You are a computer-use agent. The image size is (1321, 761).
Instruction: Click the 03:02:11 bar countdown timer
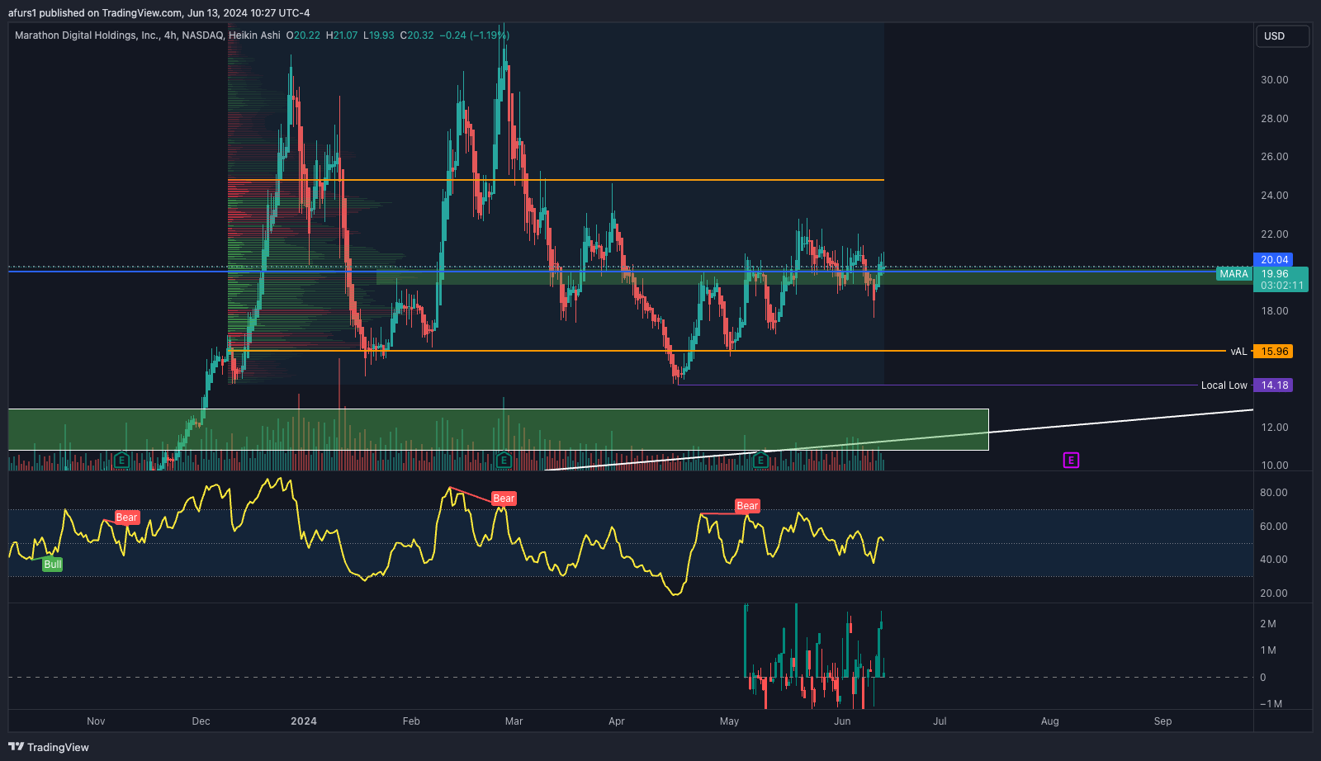(1281, 286)
